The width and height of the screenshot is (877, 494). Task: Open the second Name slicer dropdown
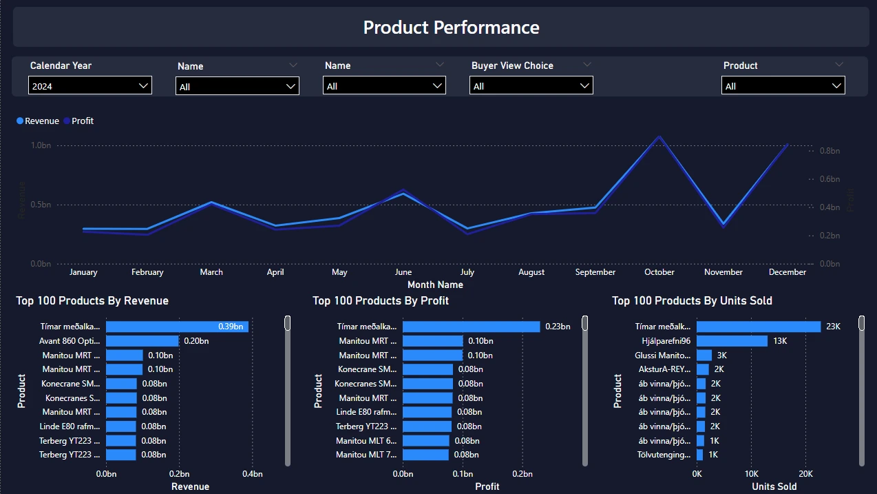tap(384, 86)
